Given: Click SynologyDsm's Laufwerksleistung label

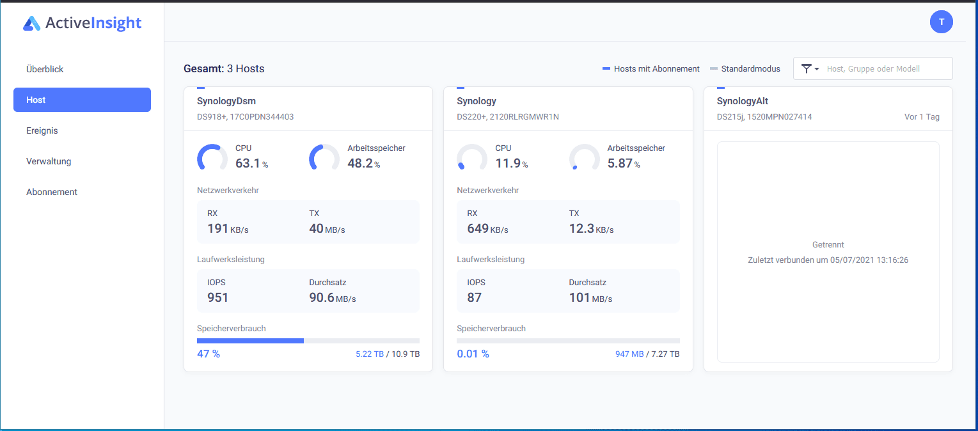Looking at the screenshot, I should [231, 259].
